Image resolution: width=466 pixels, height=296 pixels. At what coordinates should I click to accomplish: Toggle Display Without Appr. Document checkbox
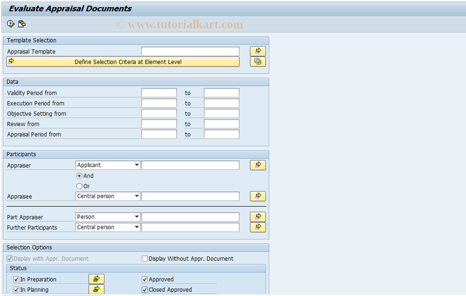point(145,258)
